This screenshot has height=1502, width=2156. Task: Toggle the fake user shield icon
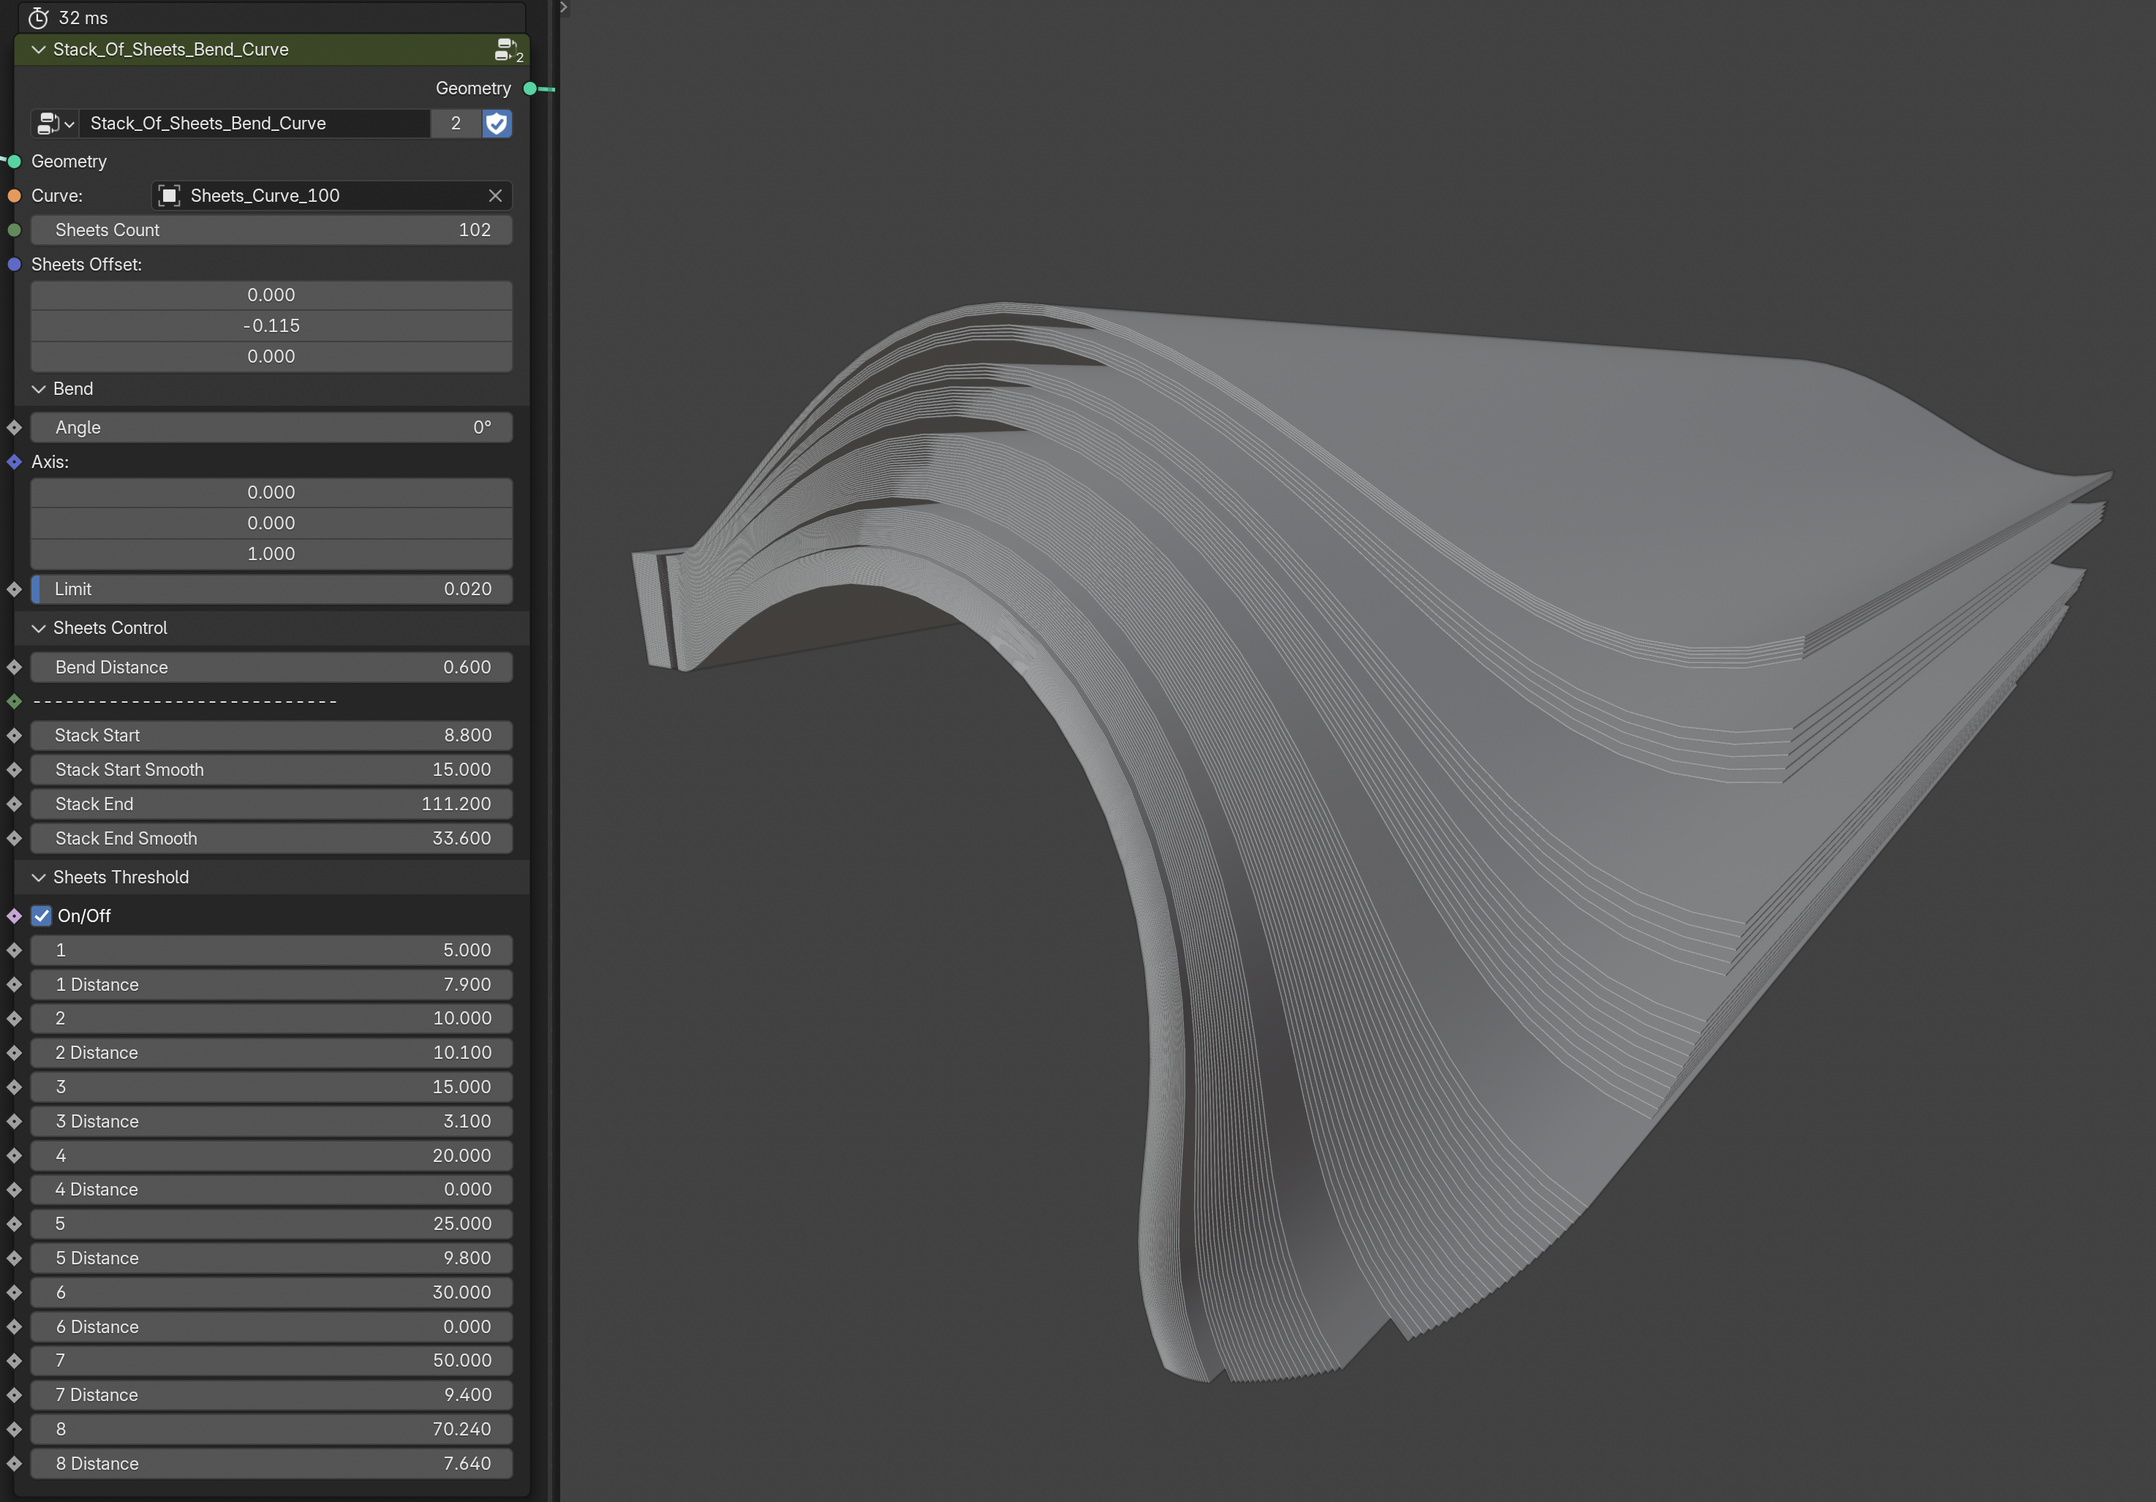[x=496, y=123]
